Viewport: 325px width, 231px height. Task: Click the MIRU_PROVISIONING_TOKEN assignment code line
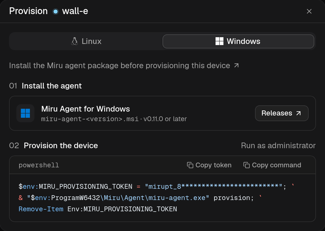(157, 186)
